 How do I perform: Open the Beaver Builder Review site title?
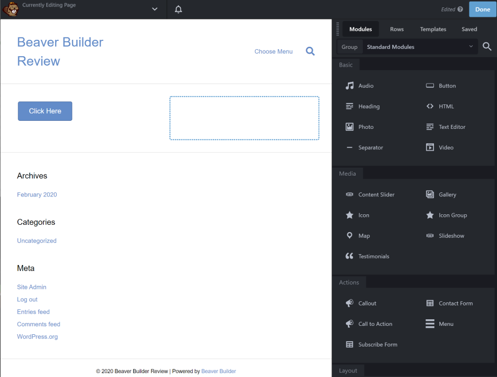click(60, 51)
